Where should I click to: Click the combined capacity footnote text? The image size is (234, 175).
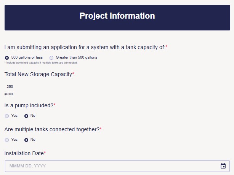click(41, 62)
